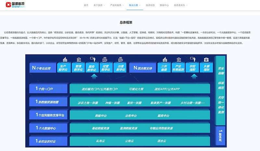Select the 服务数字化 tile
Screen dimensions: 260x151
click(92, 67)
